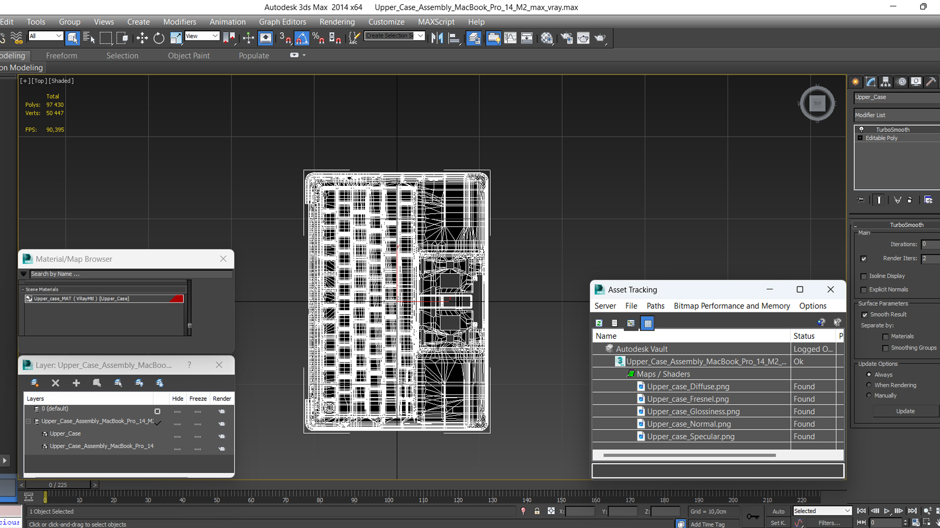
Task: Add selected objects to layer plus icon
Action: [76, 383]
